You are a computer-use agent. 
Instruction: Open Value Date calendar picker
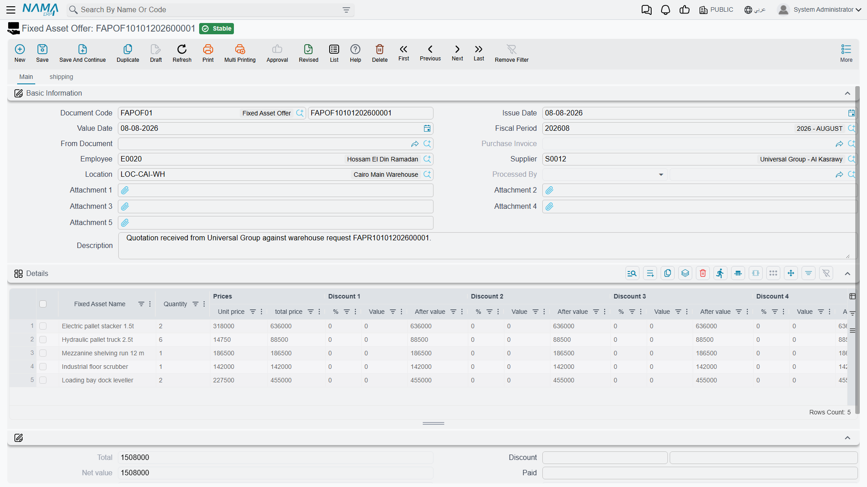[x=427, y=129]
